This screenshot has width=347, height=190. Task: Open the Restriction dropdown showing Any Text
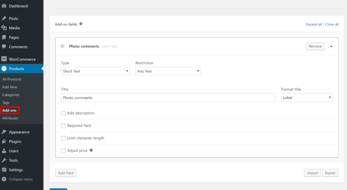pos(168,71)
